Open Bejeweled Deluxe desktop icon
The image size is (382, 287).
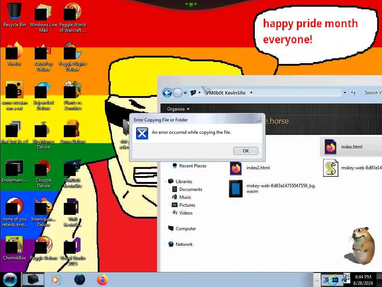click(43, 95)
